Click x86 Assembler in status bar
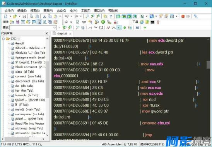Viewport: 212px width, 147px height. point(112,144)
